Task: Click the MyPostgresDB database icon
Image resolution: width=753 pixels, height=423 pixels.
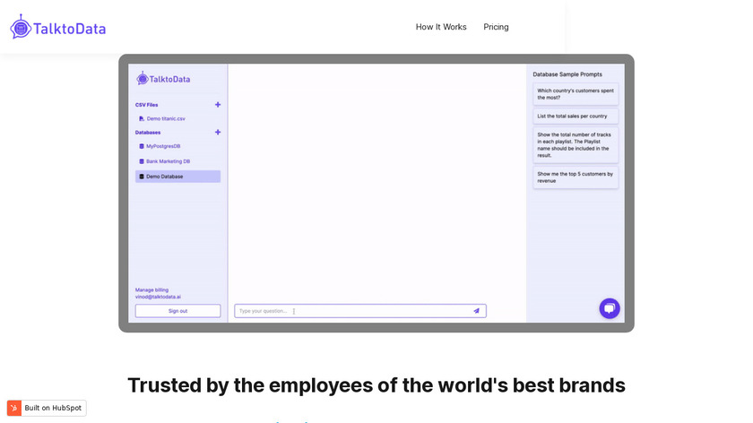Action: click(142, 146)
